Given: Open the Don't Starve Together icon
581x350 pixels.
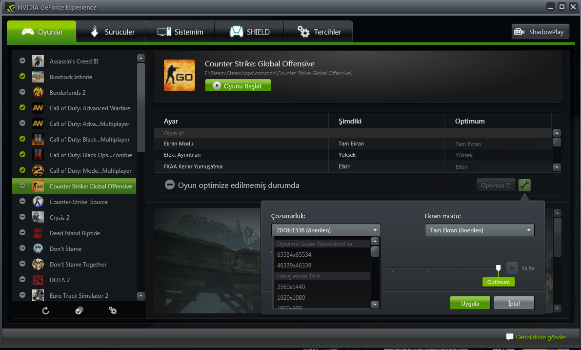Looking at the screenshot, I should click(38, 264).
